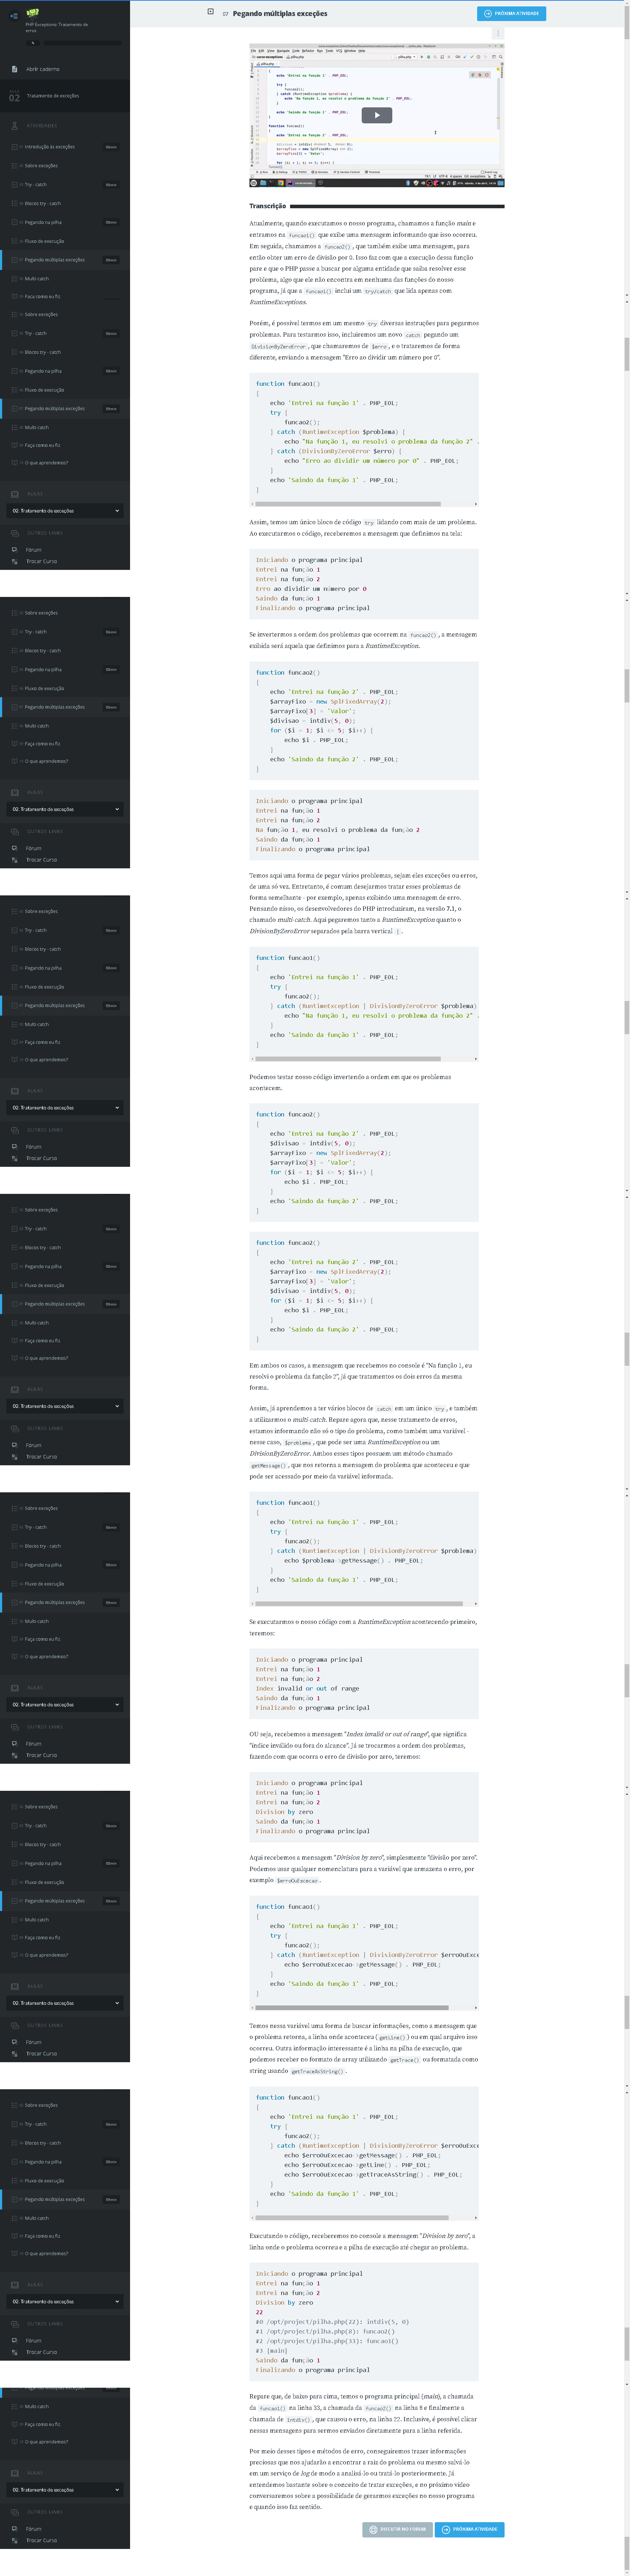The image size is (630, 2576).
Task: Click the flask icon beside Atividades header
Action: [14, 126]
